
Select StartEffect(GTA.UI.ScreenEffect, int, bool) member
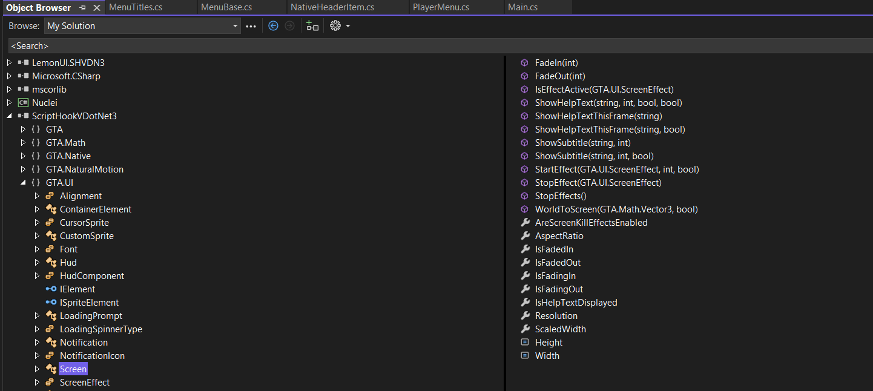(617, 169)
